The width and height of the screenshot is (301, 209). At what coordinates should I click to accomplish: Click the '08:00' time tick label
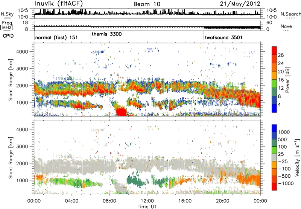point(109,201)
